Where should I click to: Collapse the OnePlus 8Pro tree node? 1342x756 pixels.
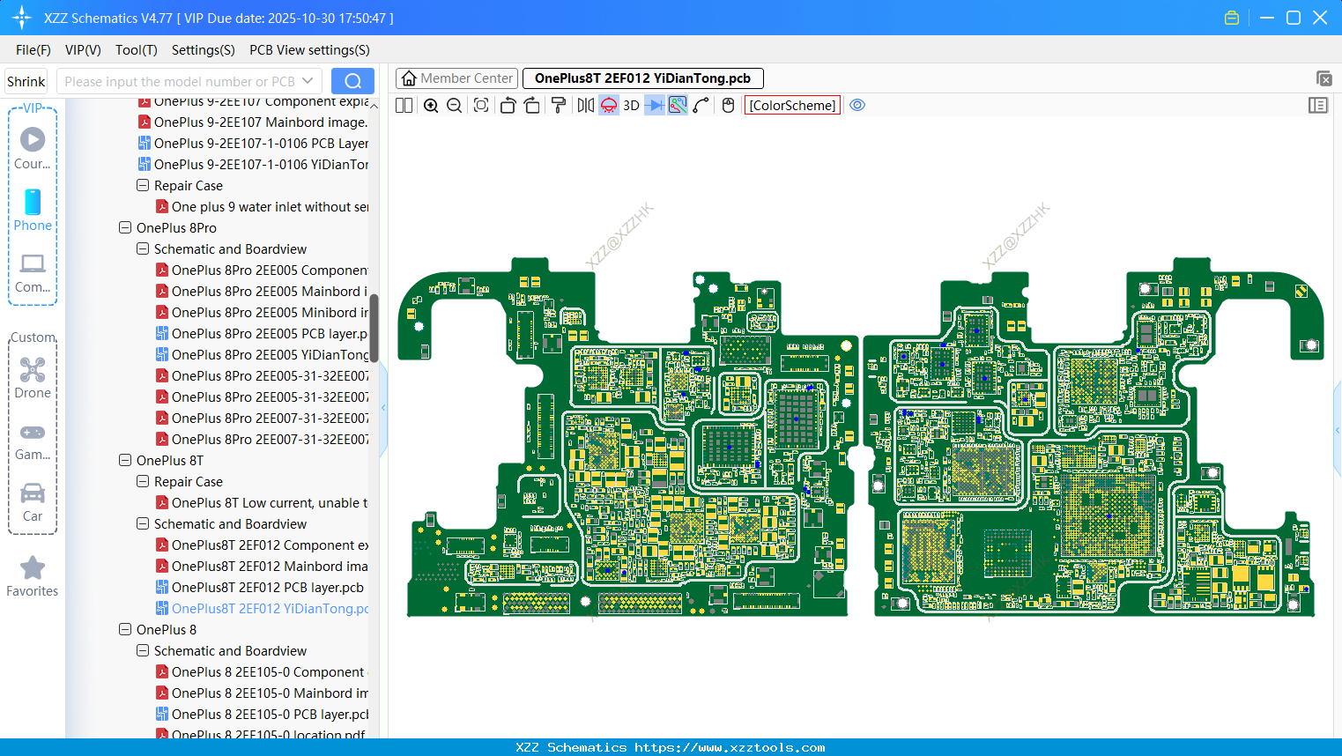click(125, 227)
